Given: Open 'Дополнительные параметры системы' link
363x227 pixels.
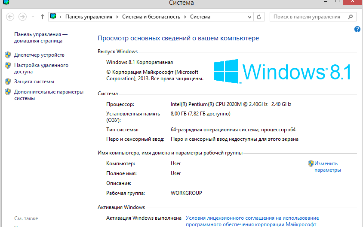Looking at the screenshot, I should 49,95.
